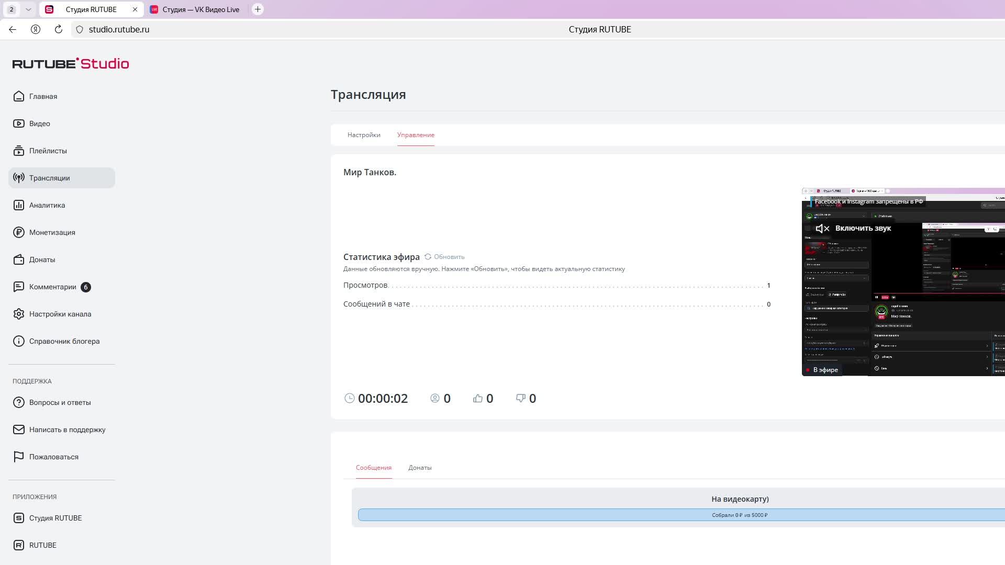Open Донаты wallet icon
1005x565 pixels.
coord(19,259)
